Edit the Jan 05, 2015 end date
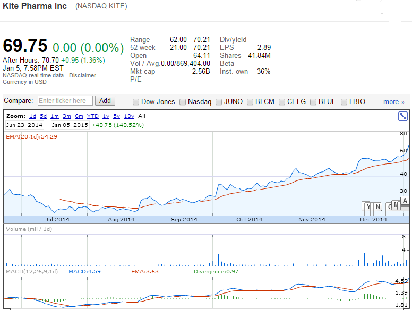 (x=70, y=125)
